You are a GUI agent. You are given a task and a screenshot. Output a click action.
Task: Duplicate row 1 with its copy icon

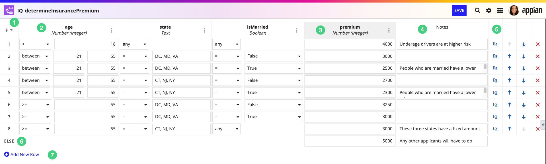pos(495,44)
